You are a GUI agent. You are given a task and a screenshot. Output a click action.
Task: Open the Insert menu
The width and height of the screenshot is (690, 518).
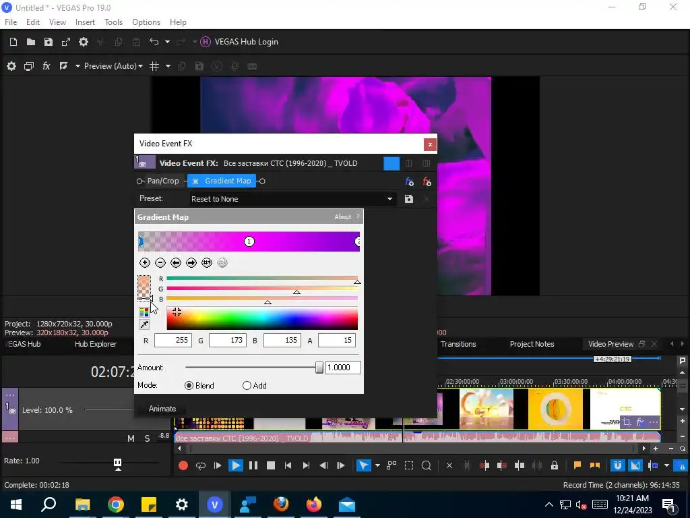(x=85, y=22)
